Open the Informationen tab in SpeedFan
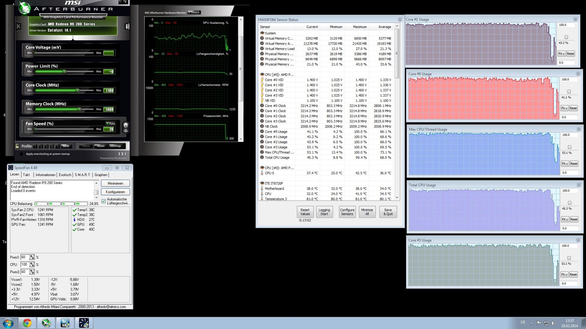Screen dimensions: 586x329 tap(45, 175)
